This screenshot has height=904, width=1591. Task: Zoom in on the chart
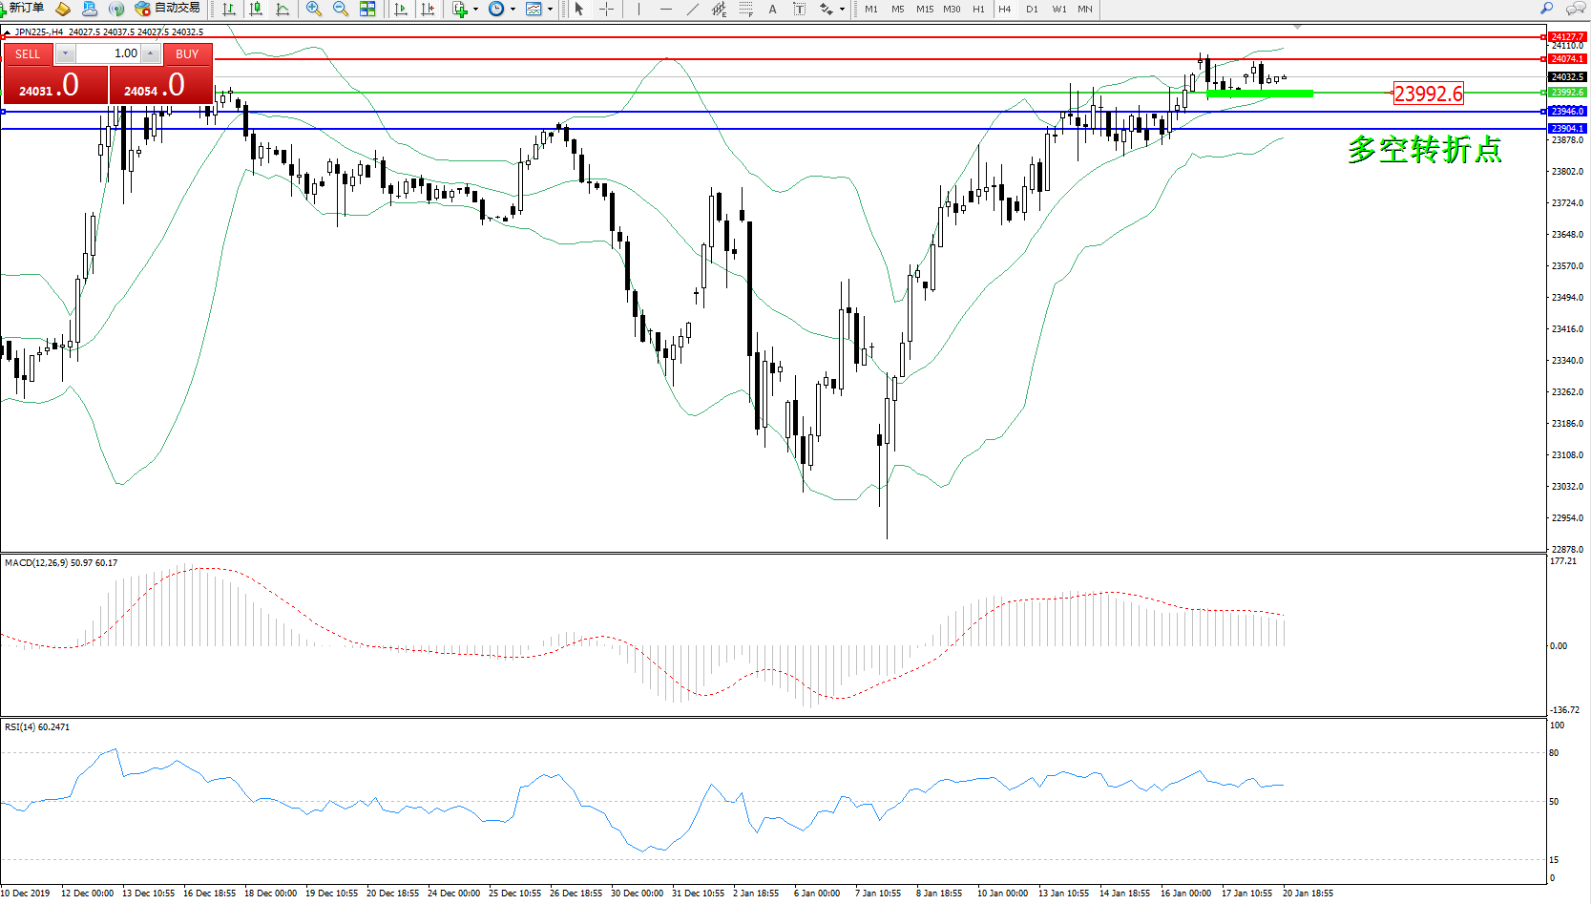(x=313, y=9)
